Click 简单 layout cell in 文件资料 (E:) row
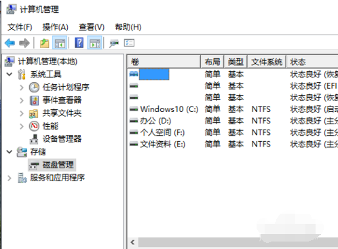The image size is (338, 249). coord(212,145)
